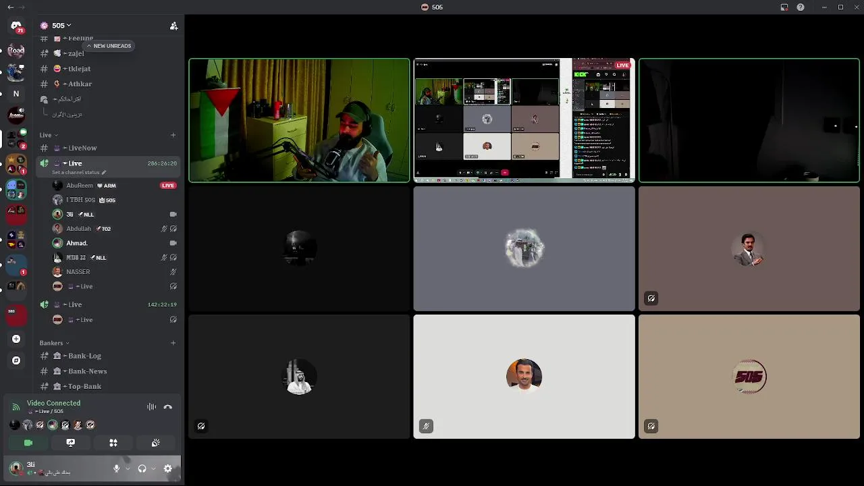Screen dimensions: 864x486
Task: Open the tklejat text channel
Action: click(x=108, y=69)
